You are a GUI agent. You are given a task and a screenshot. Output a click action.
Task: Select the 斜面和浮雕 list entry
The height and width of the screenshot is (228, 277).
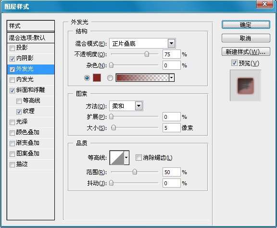point(31,90)
